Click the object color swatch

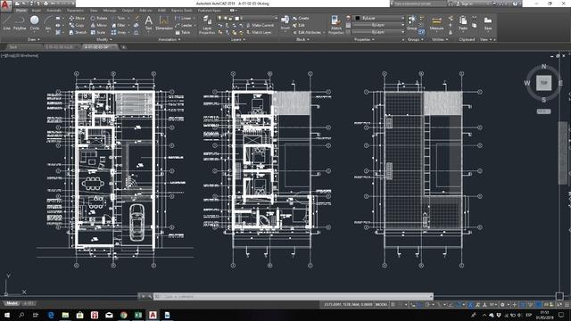(x=358, y=18)
